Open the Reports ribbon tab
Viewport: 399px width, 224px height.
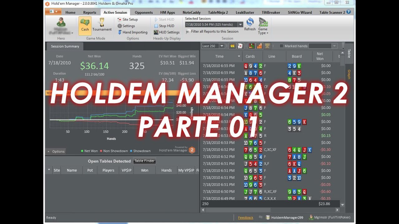coord(90,12)
